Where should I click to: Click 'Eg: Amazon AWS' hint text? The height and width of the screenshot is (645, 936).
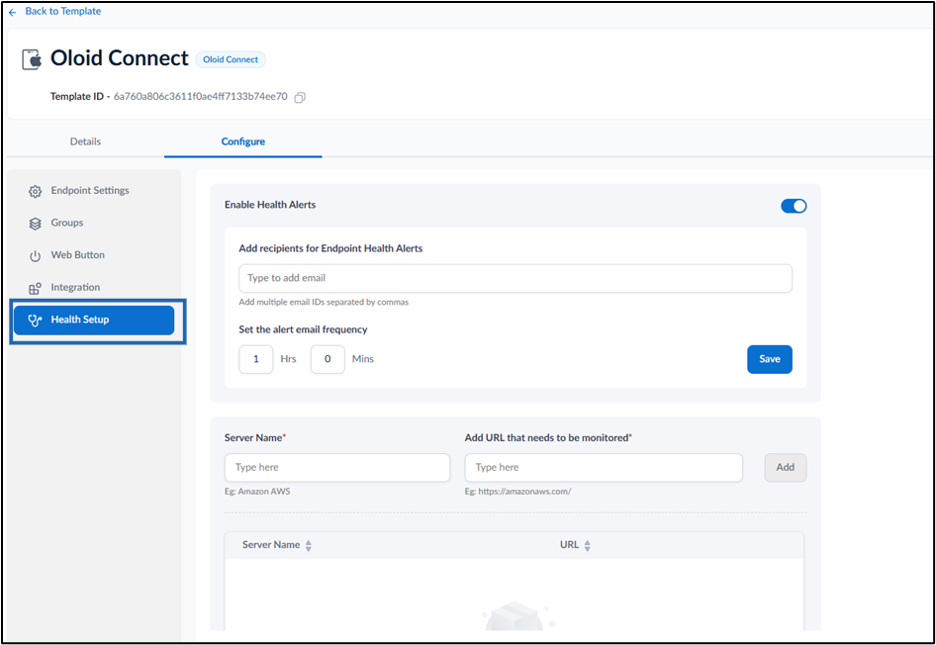(257, 492)
